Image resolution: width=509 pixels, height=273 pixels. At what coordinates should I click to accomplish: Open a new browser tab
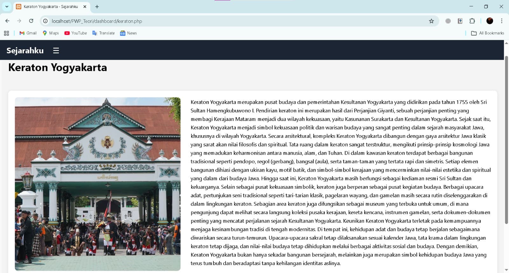pyautogui.click(x=97, y=6)
